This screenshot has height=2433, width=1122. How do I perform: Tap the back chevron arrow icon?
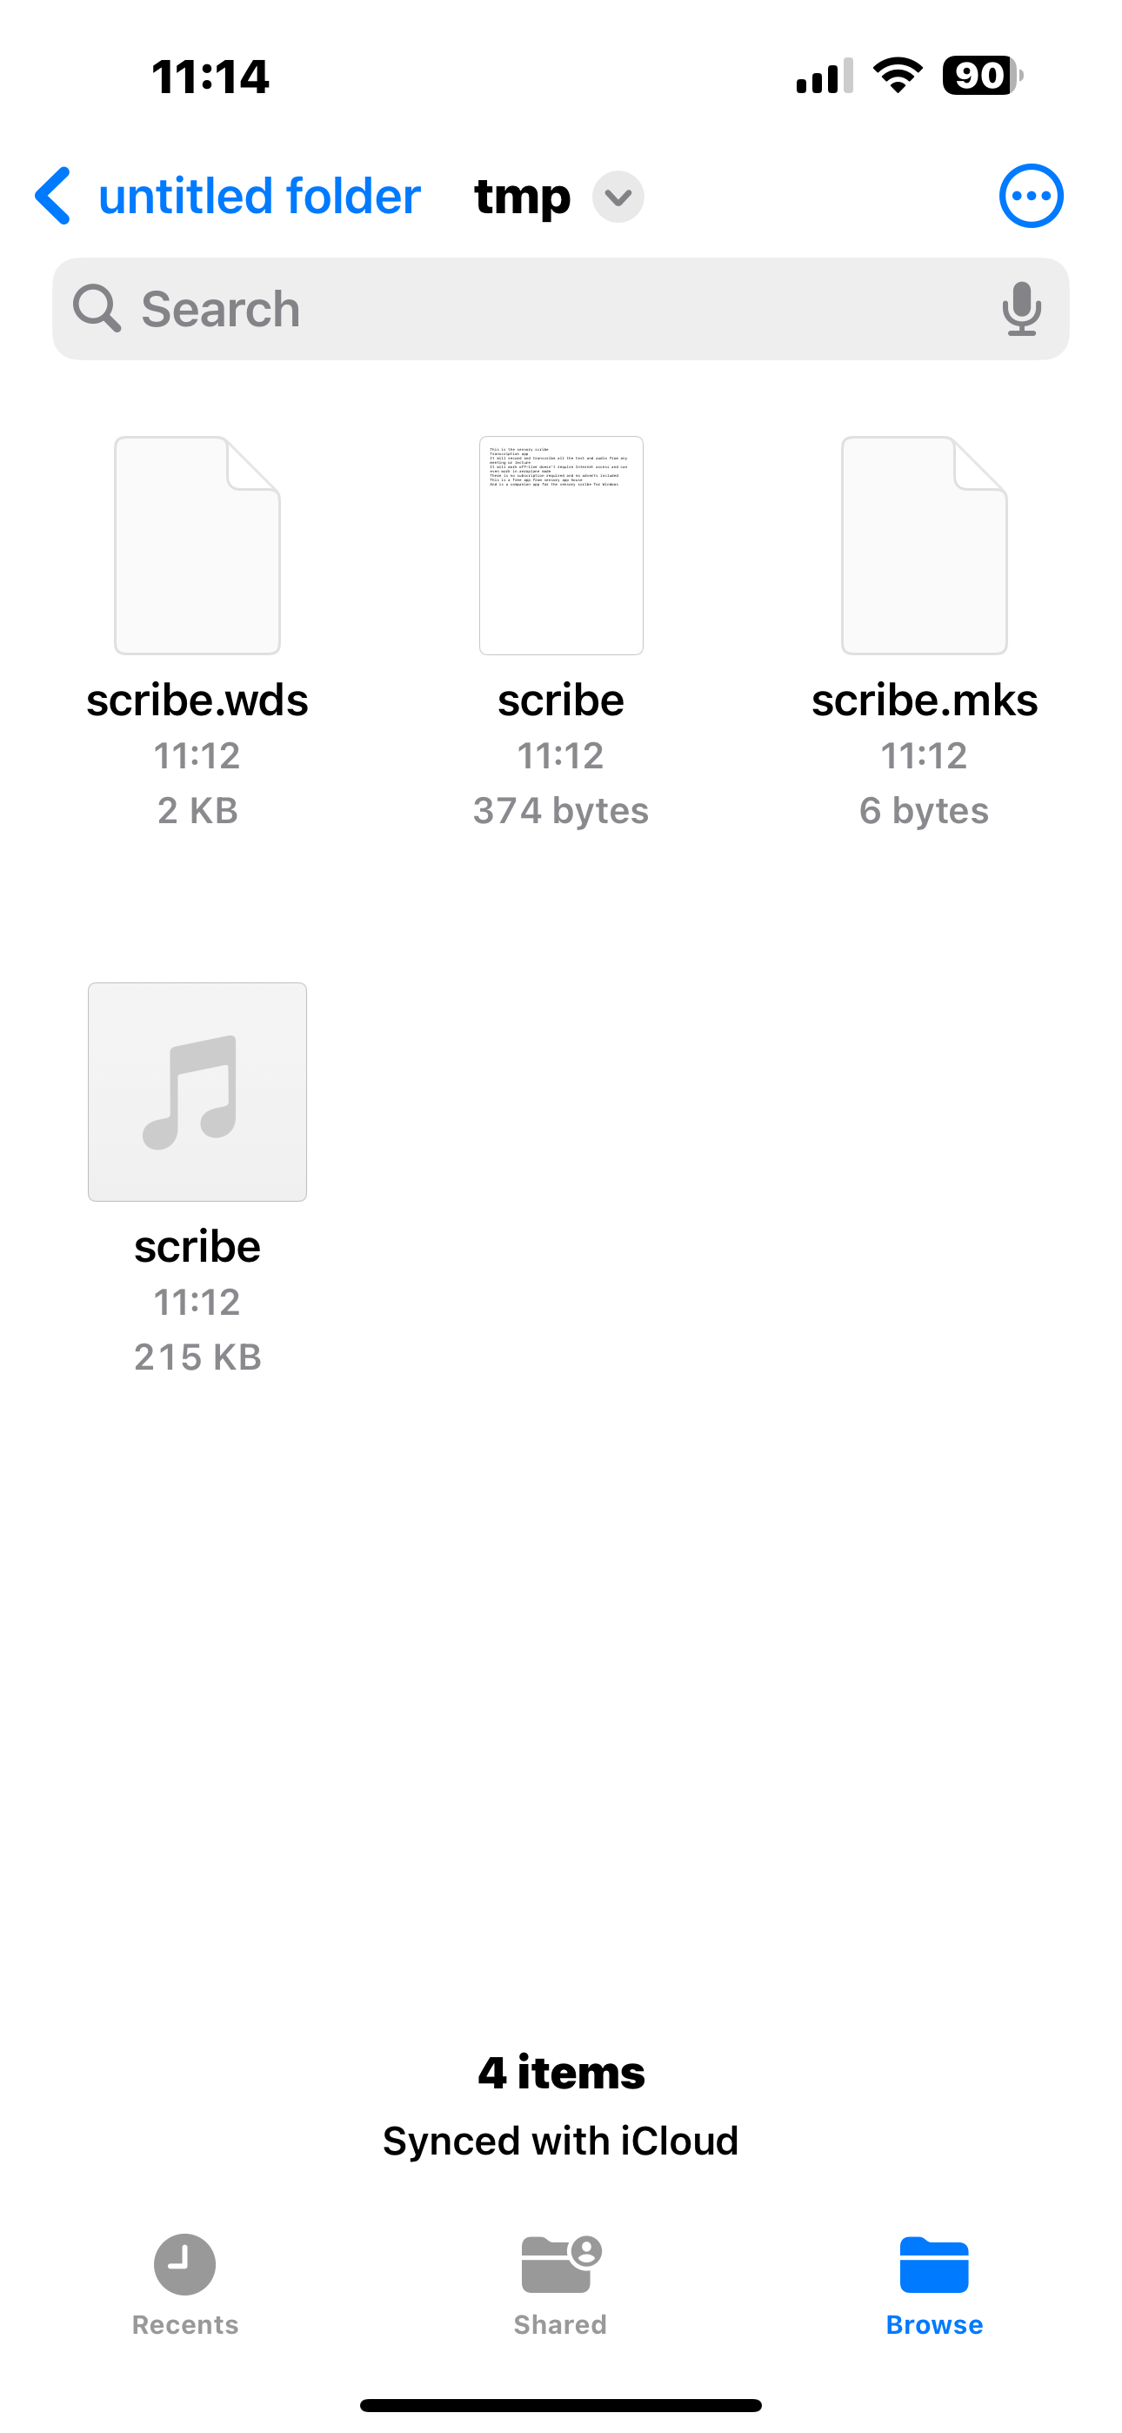[x=53, y=197]
